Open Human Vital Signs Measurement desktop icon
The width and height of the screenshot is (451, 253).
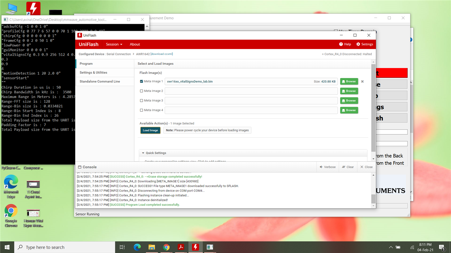33,217
